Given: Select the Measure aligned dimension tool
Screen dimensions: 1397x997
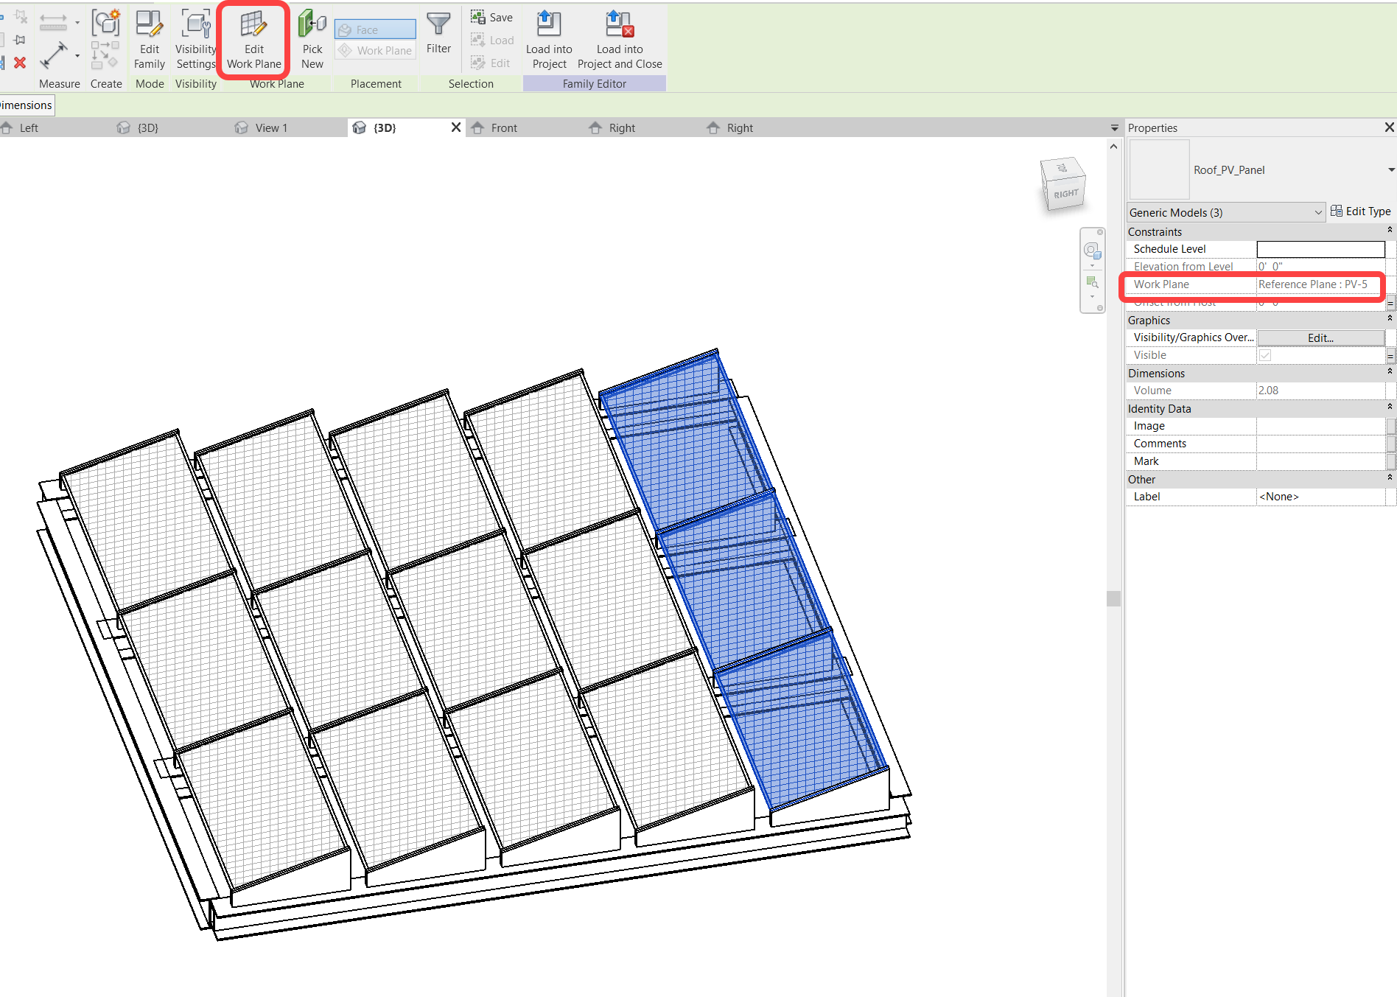Looking at the screenshot, I should [x=55, y=55].
